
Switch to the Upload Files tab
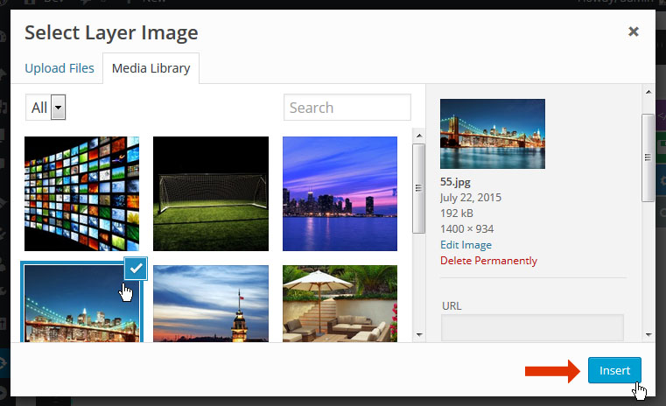pos(60,68)
